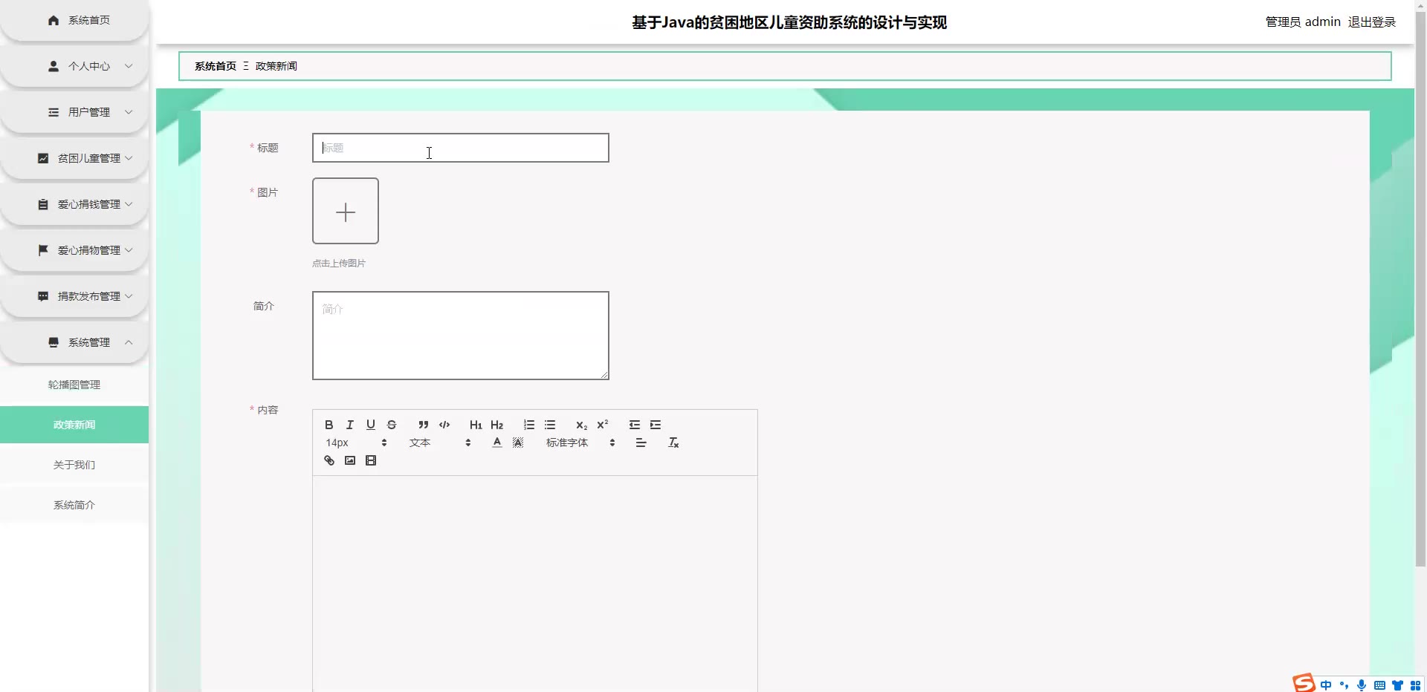Expand the 个人中心 sidebar menu
Image resolution: width=1427 pixels, height=692 pixels.
tap(74, 66)
